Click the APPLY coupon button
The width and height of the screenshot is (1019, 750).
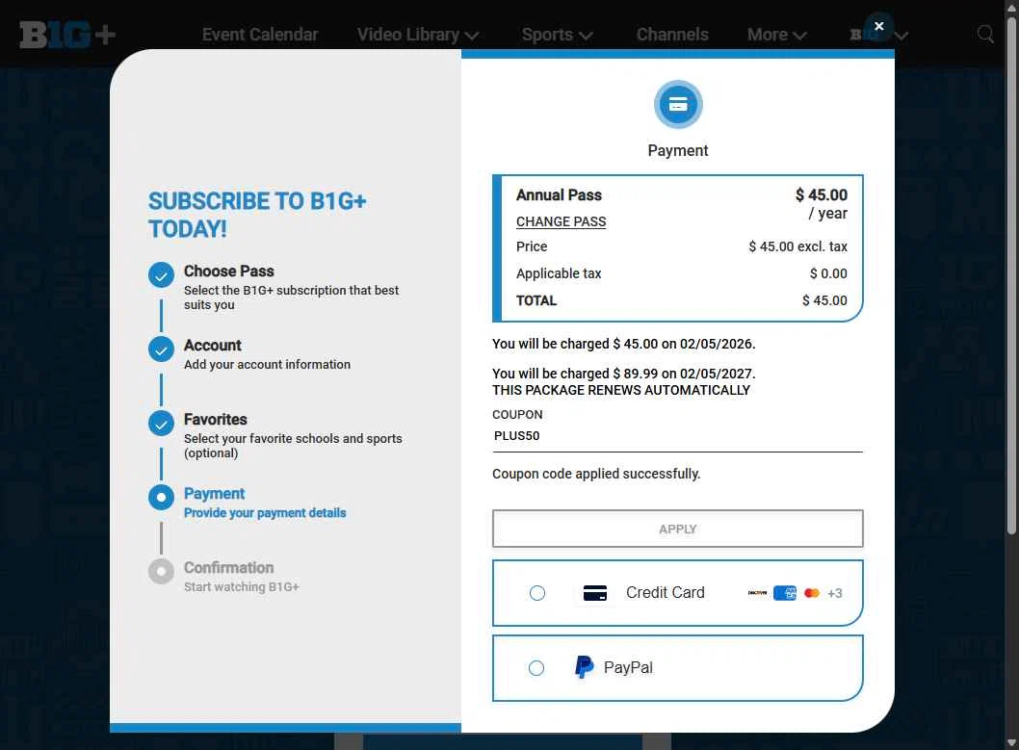point(678,529)
